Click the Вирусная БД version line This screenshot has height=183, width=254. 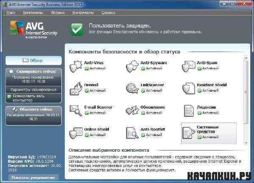[32, 157]
